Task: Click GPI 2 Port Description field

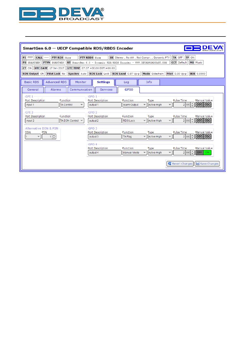Action: click(42, 121)
